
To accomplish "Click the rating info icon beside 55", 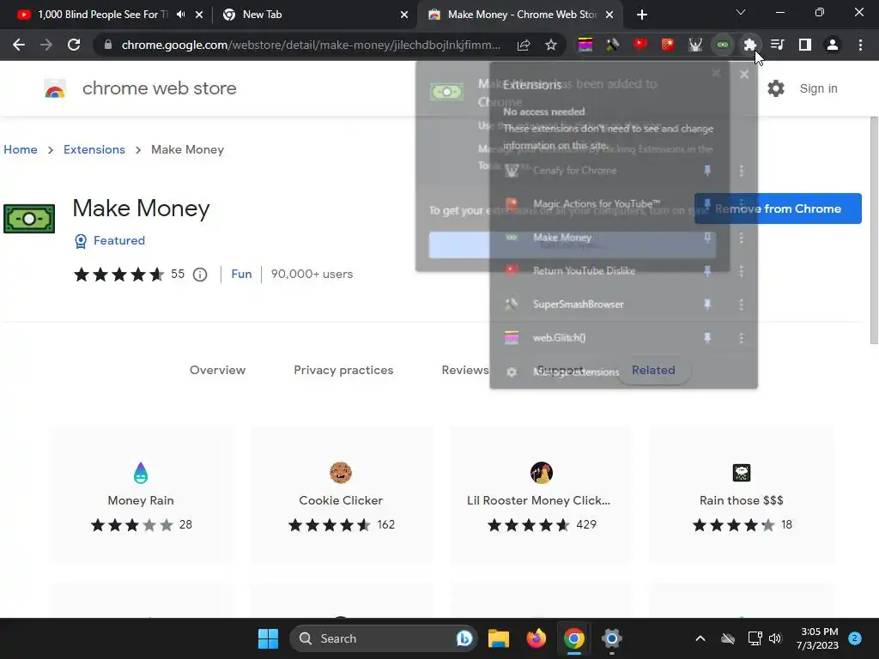I will tap(200, 275).
